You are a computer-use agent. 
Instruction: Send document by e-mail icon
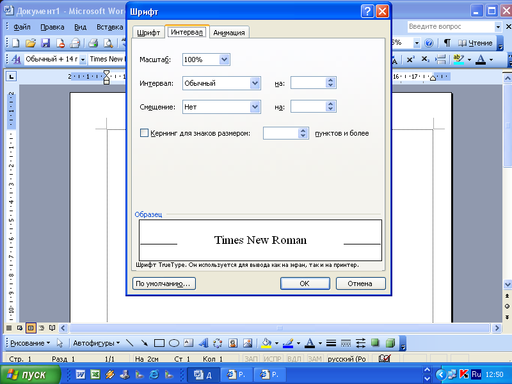[75, 43]
